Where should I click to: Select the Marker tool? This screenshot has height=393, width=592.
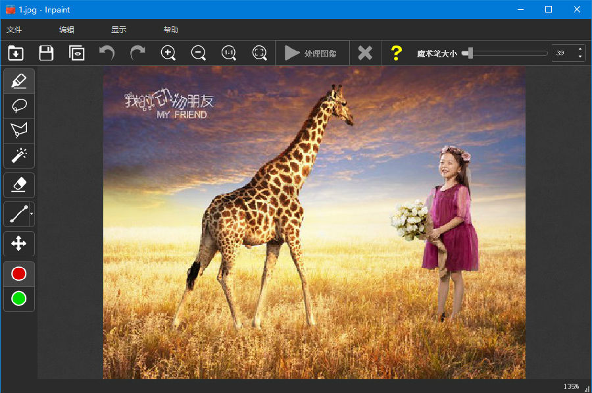pos(19,81)
